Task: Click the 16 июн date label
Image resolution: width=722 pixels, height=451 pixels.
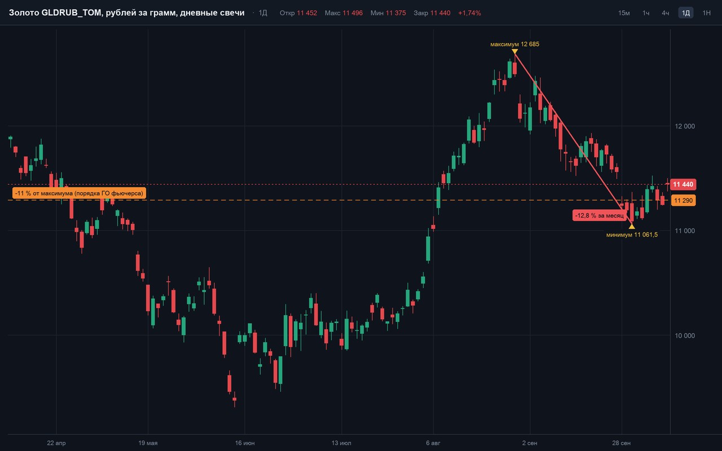Action: pos(245,443)
